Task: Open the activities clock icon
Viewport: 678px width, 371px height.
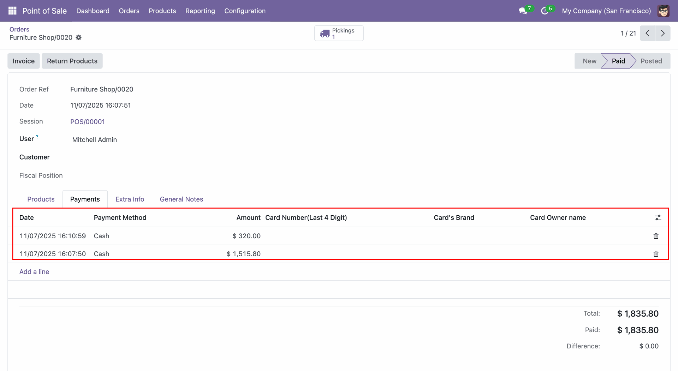Action: 545,11
